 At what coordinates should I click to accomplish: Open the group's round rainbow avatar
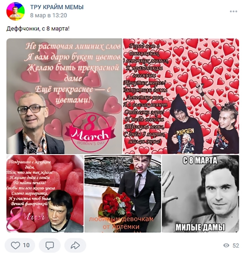(15, 11)
